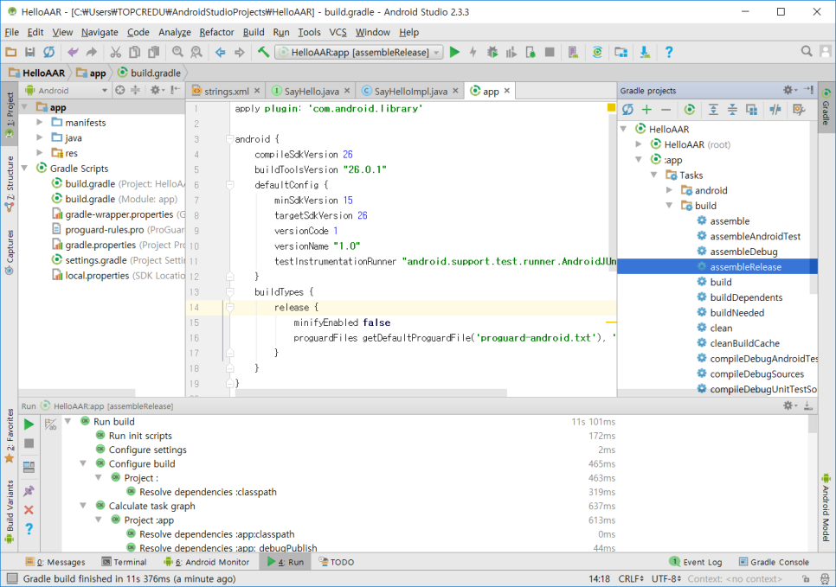Close the SayHello.java tab
836x587 pixels.
[347, 91]
